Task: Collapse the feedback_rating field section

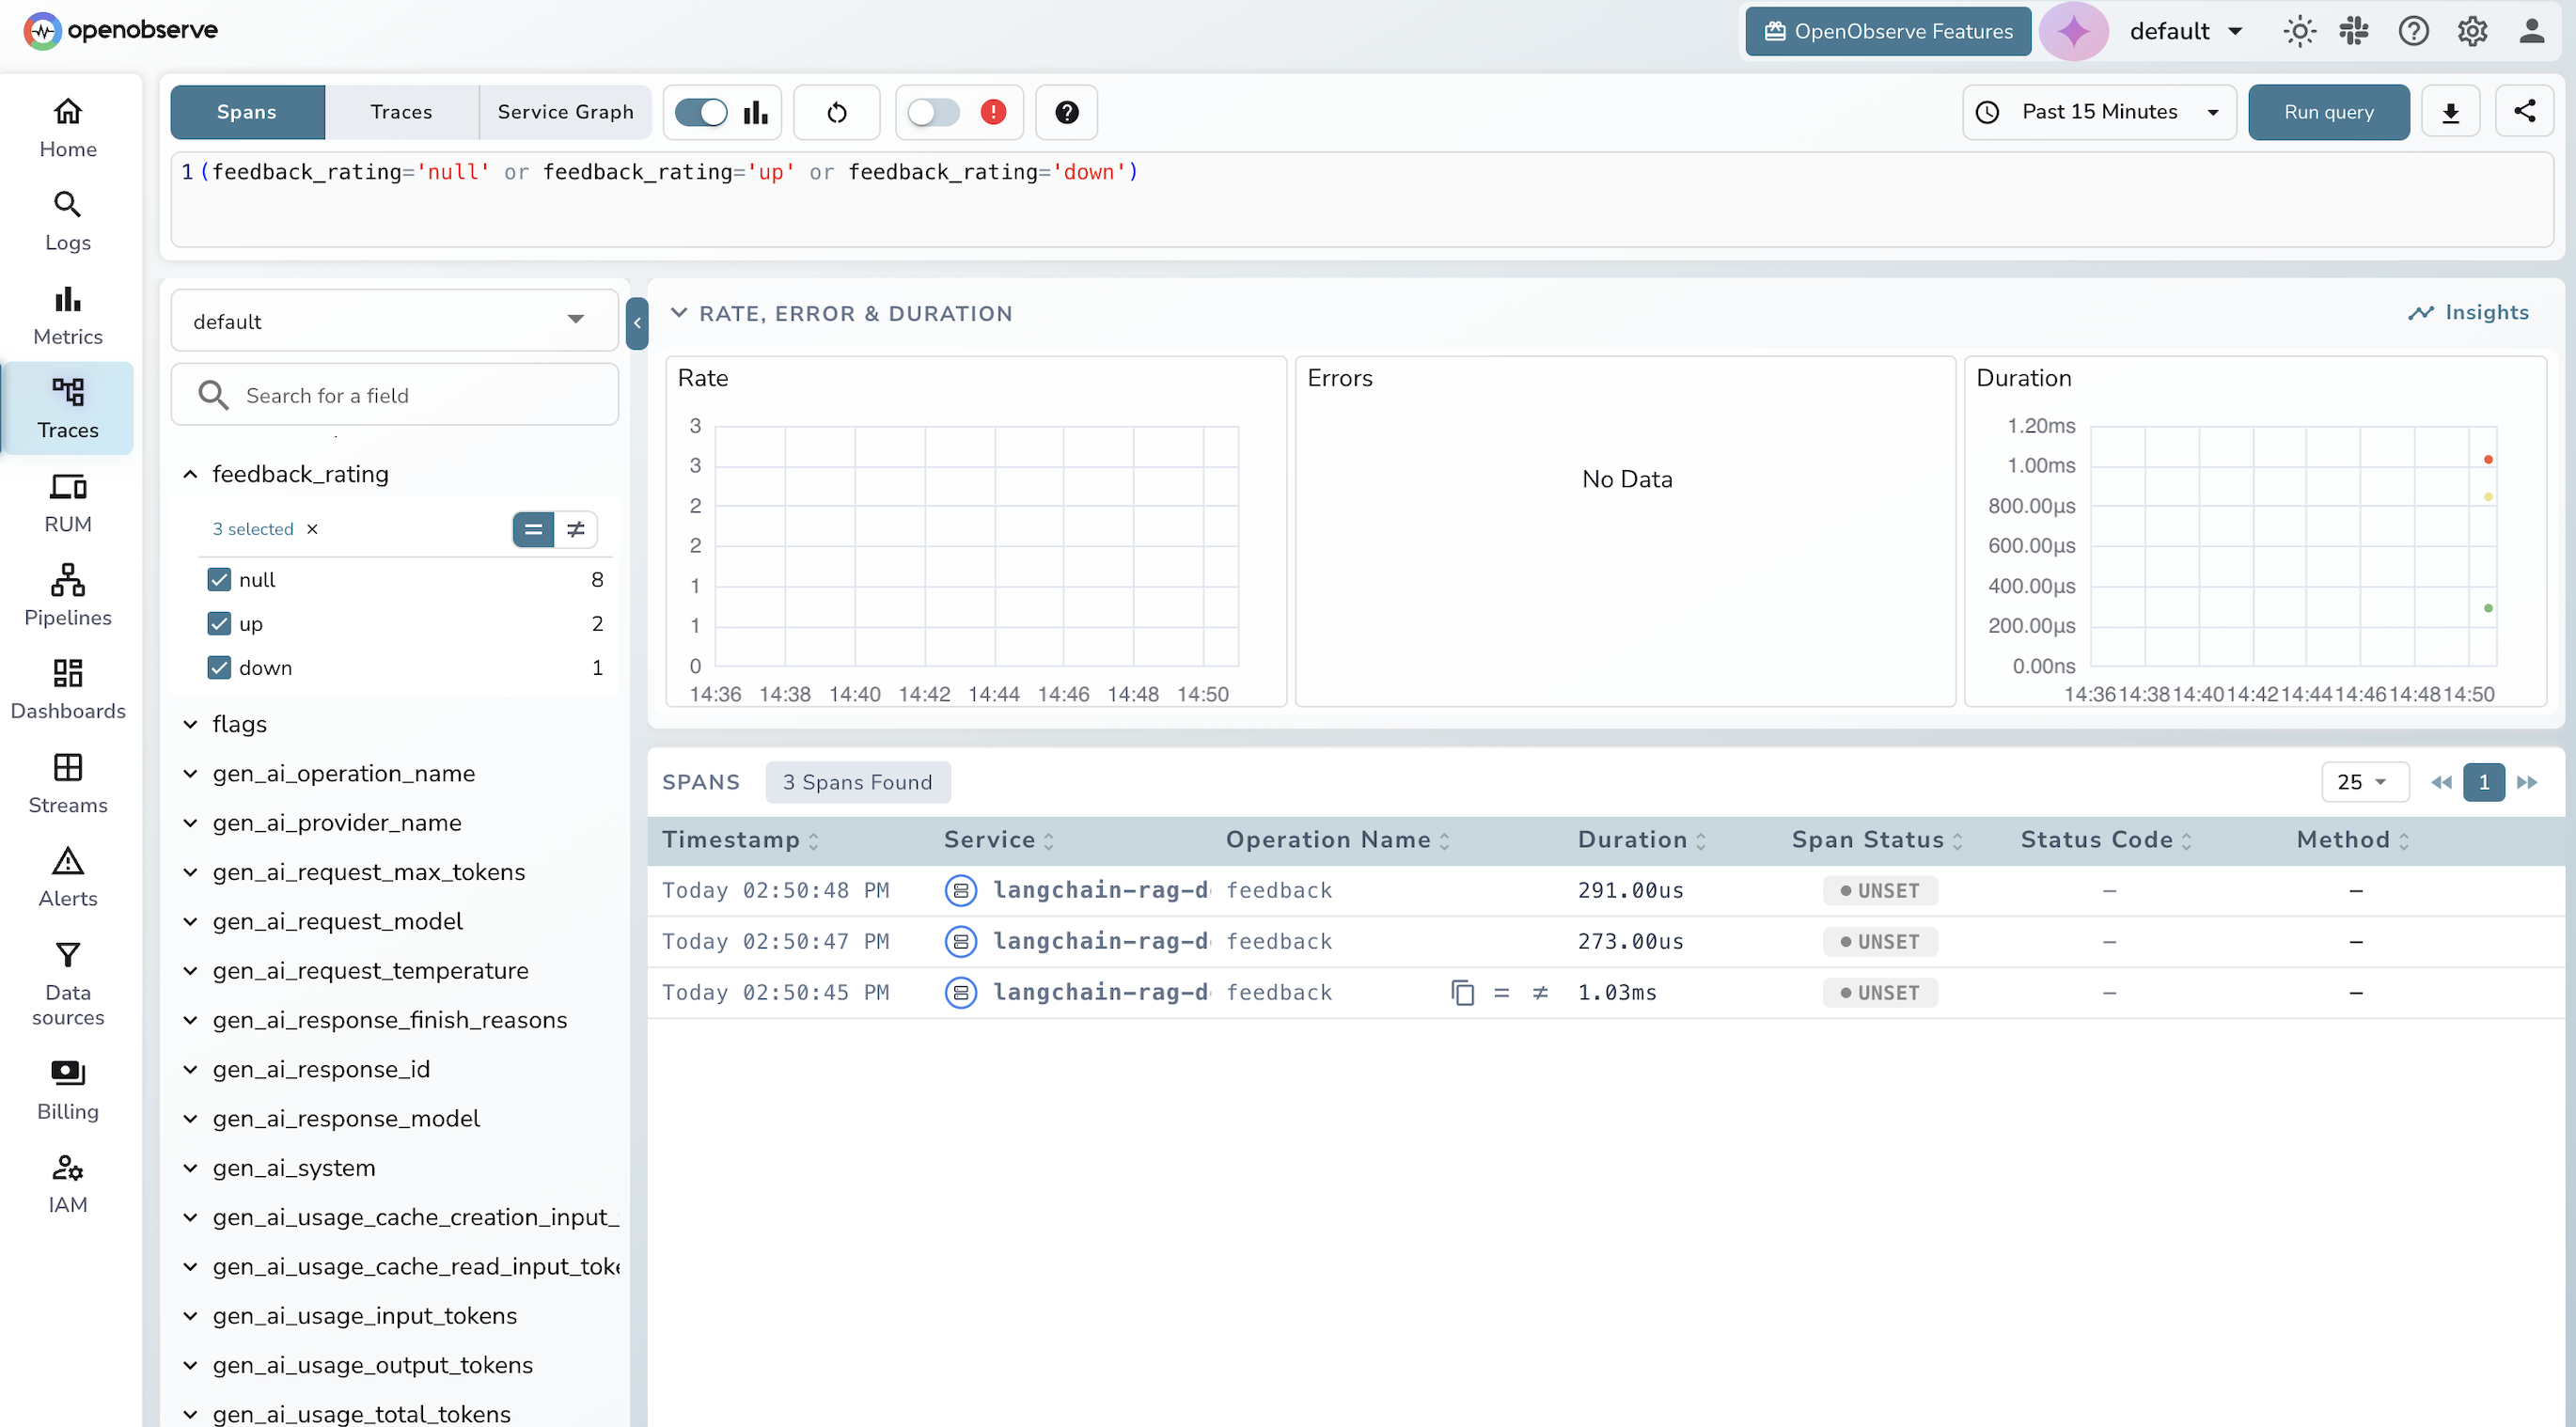Action: [190, 474]
